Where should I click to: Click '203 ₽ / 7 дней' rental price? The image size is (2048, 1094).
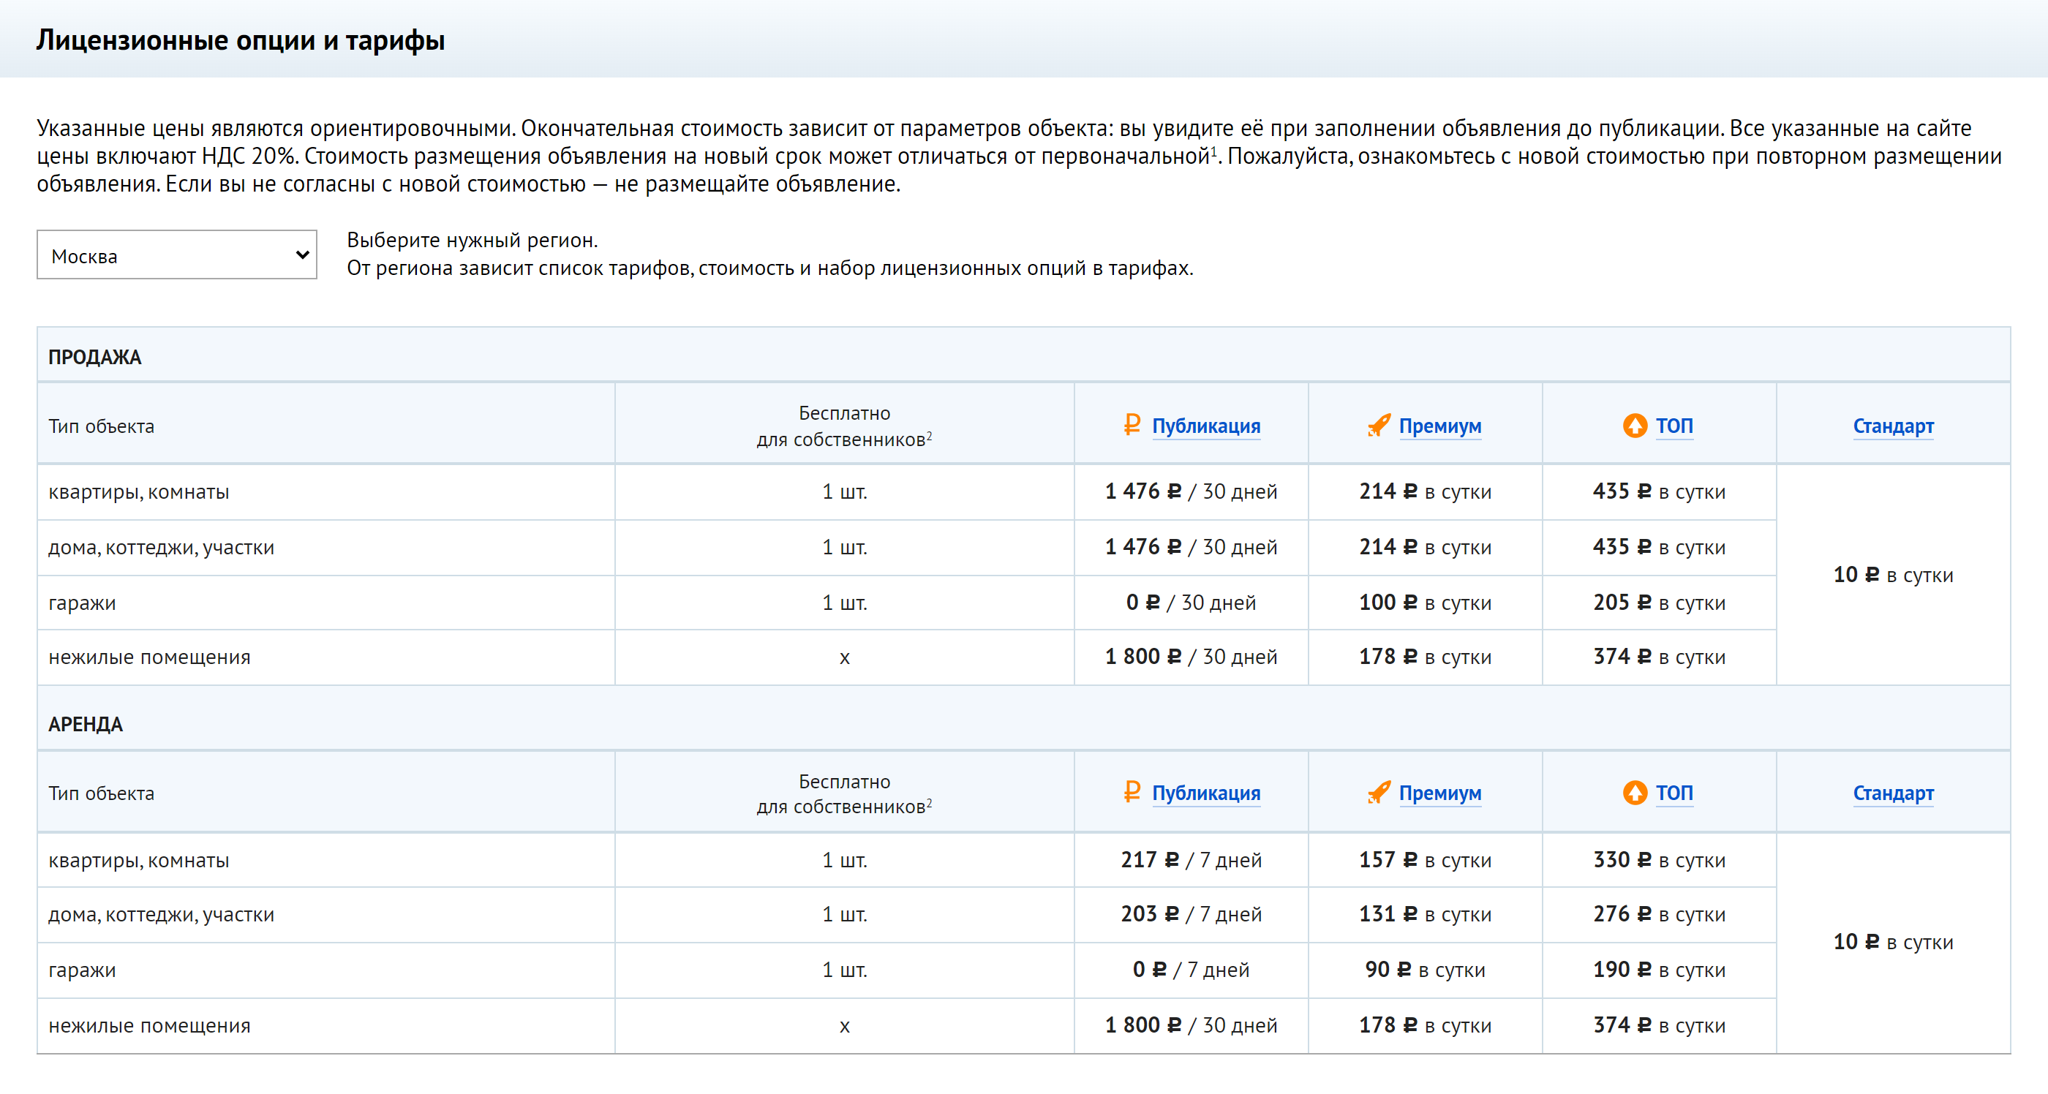[1191, 915]
